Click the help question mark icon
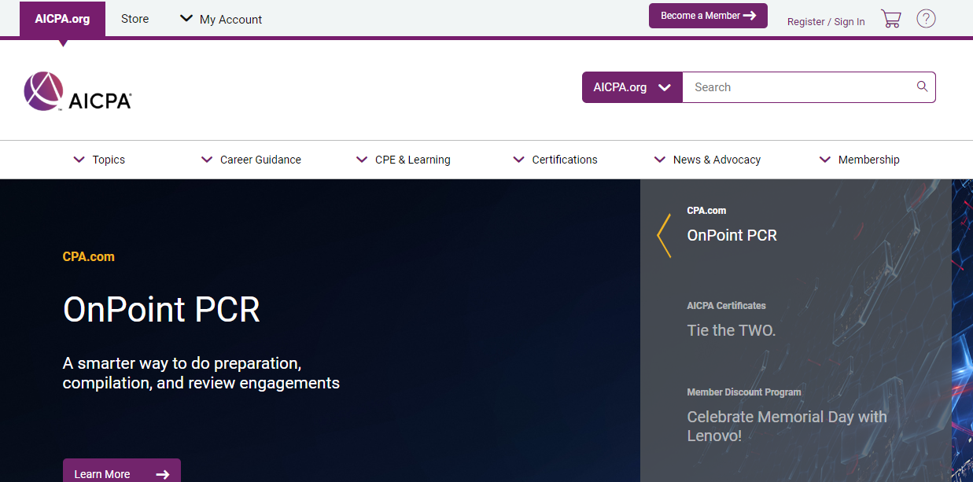 (x=926, y=18)
